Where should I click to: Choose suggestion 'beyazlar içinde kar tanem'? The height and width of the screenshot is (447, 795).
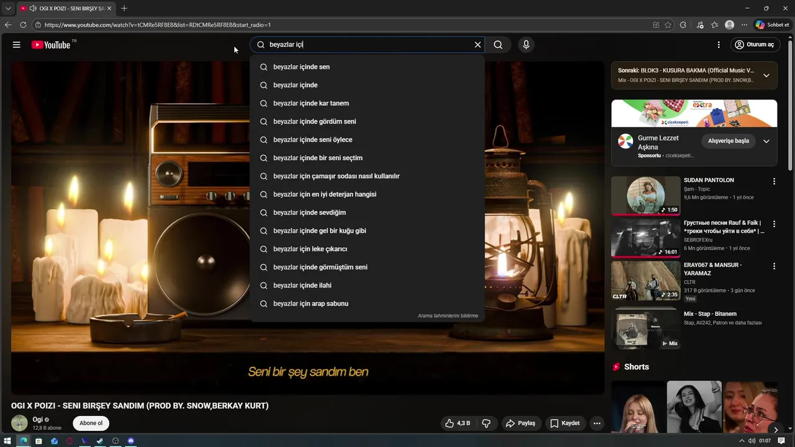tap(367, 103)
